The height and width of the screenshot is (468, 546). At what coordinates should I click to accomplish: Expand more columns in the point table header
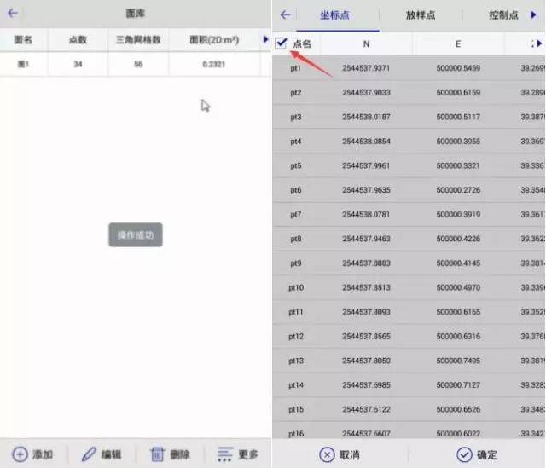(x=539, y=43)
